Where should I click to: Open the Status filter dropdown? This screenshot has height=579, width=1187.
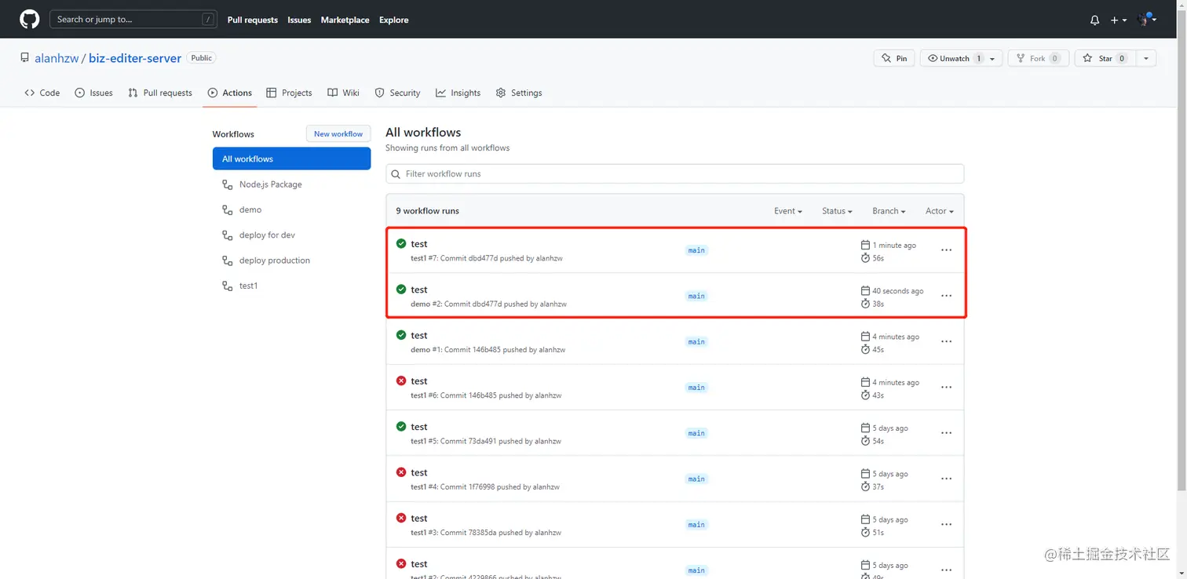837,211
